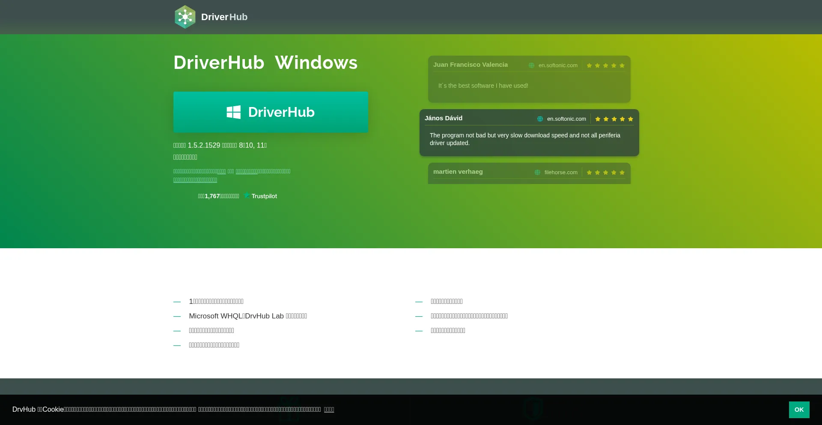Viewport: 822px width, 425px height.
Task: Click the green DriverHub download button
Action: coord(271,112)
